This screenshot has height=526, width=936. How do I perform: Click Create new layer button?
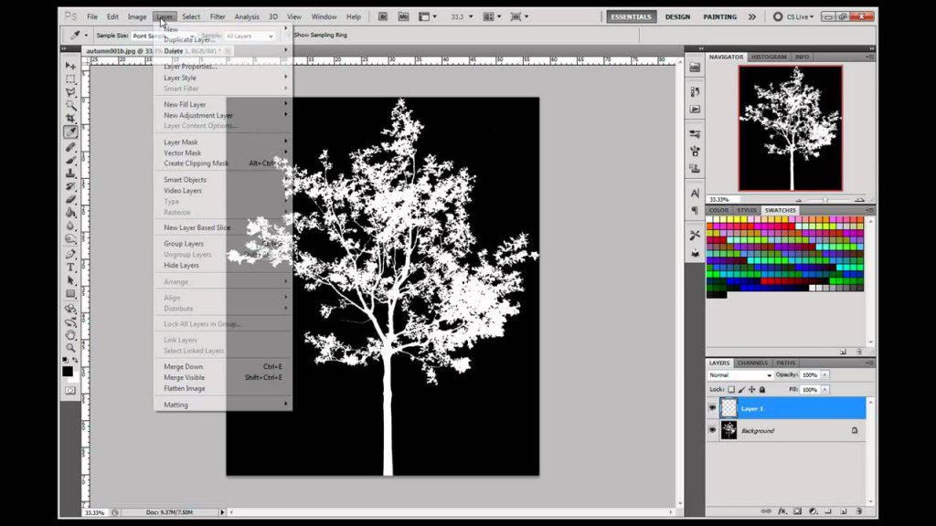click(844, 511)
